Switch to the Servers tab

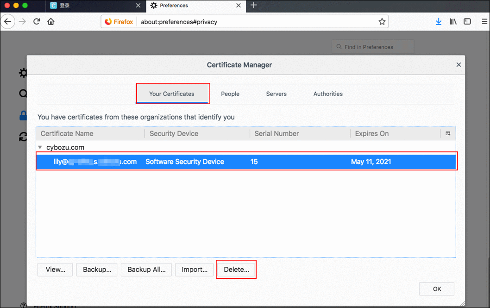point(276,94)
